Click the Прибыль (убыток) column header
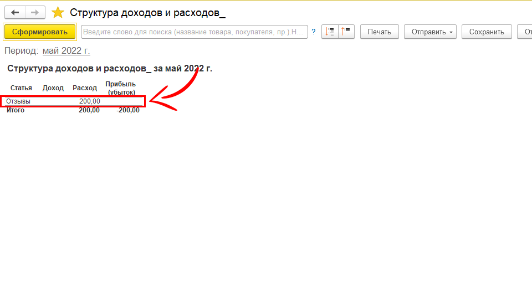Image resolution: width=532 pixels, height=299 pixels. (x=120, y=88)
